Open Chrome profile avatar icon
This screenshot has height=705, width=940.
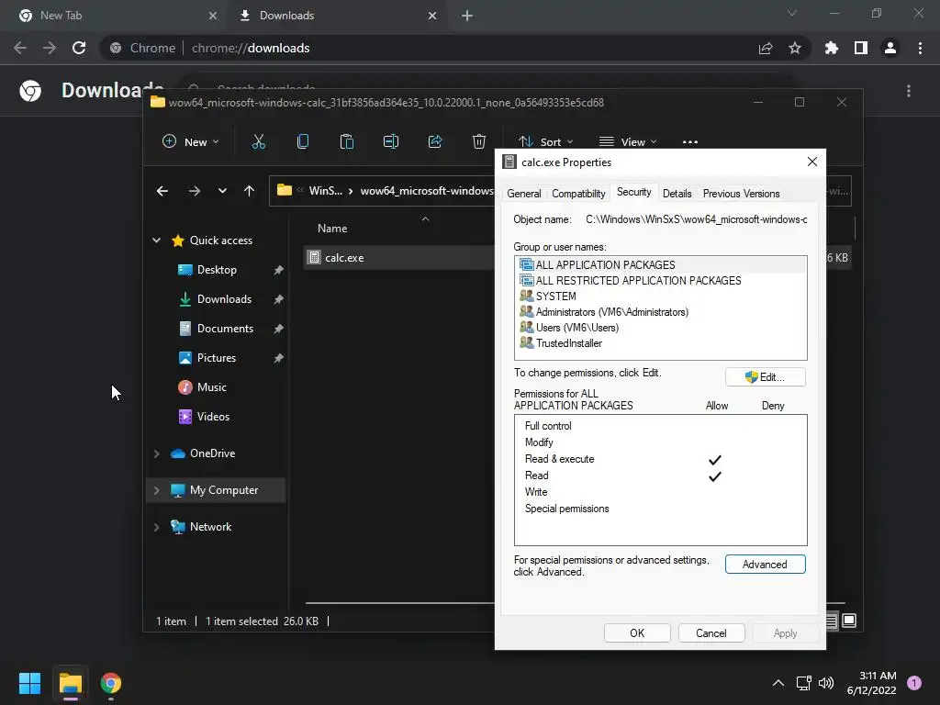(890, 48)
